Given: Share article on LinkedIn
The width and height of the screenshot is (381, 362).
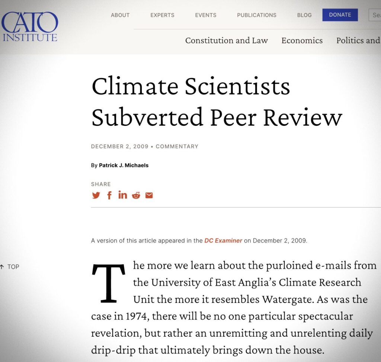Looking at the screenshot, I should coord(122,195).
